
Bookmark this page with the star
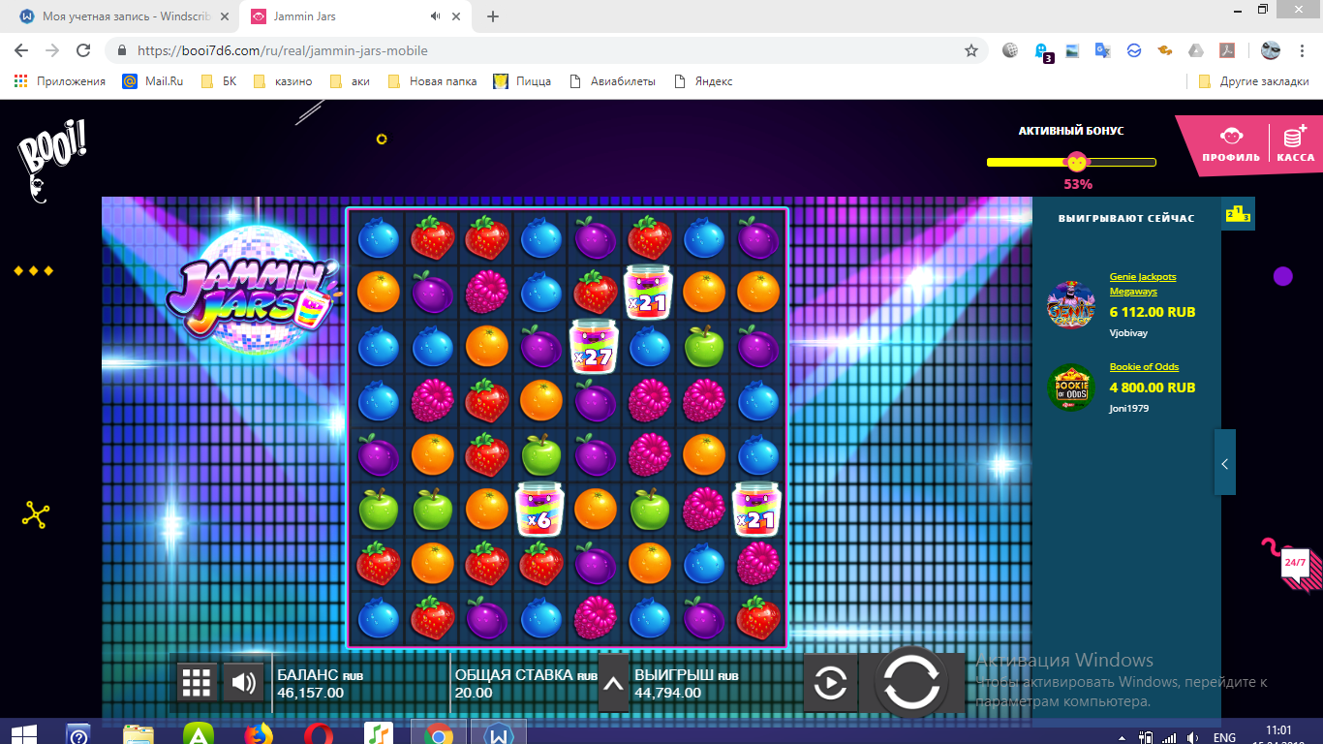click(970, 50)
